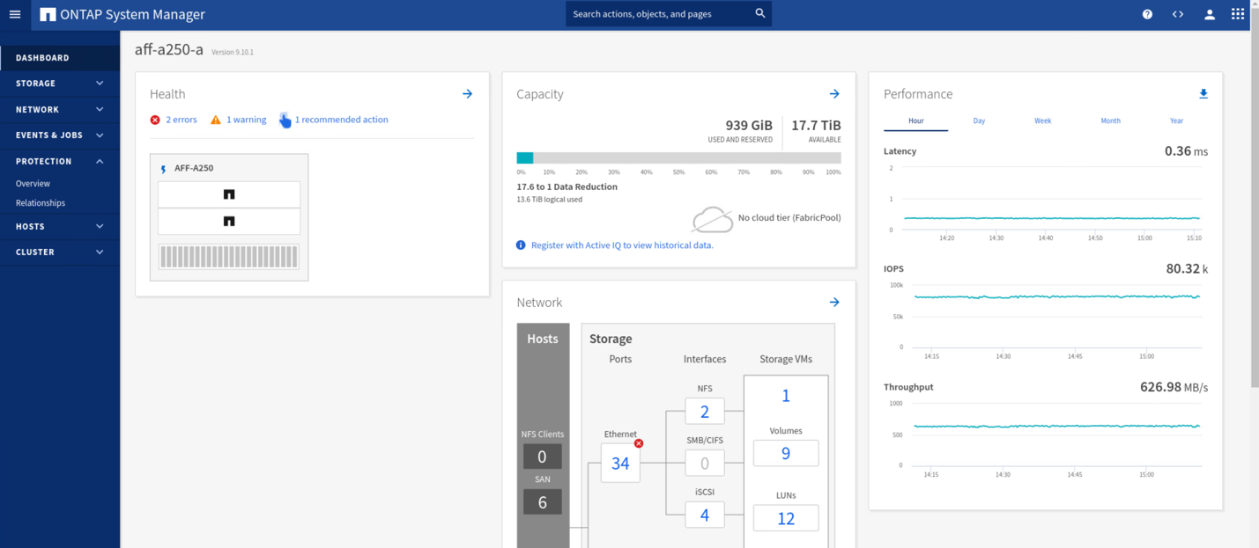Switch performance view to Day tab
The height and width of the screenshot is (548, 1259).
979,121
